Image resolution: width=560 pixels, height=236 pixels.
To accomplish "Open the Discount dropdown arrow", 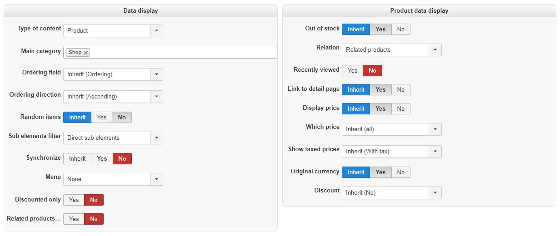I will pos(435,193).
